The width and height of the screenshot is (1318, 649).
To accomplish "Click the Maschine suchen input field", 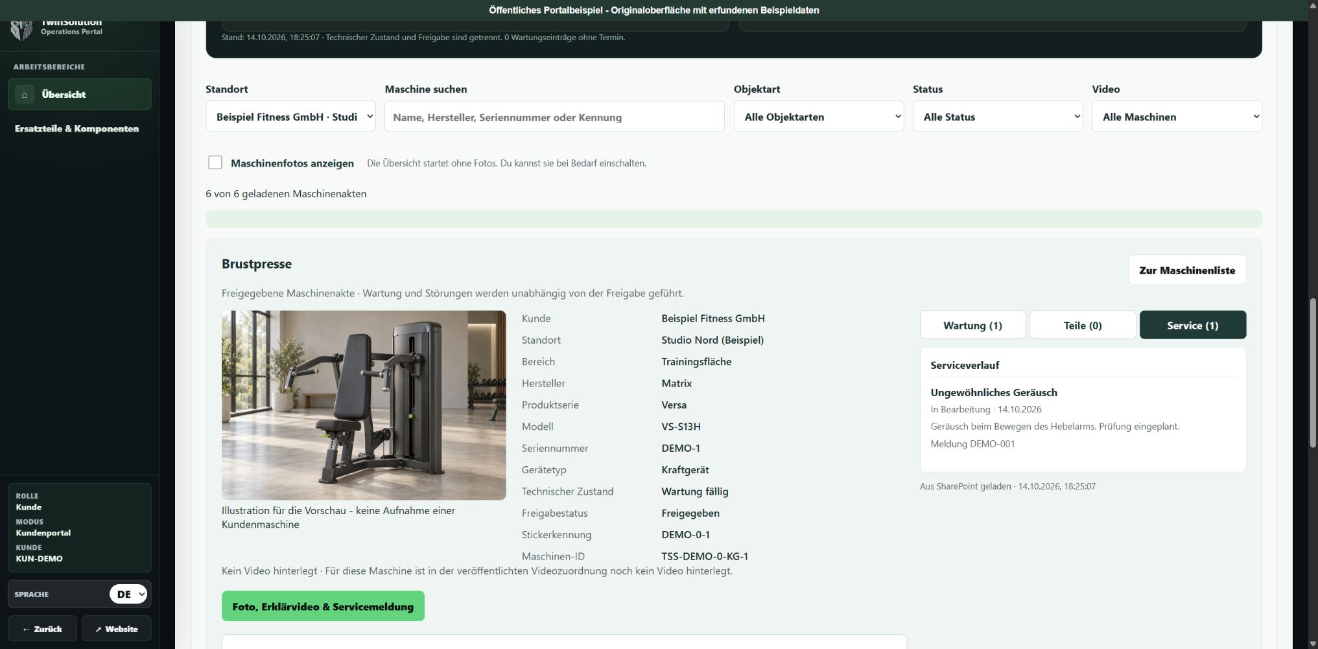I will click(x=554, y=117).
